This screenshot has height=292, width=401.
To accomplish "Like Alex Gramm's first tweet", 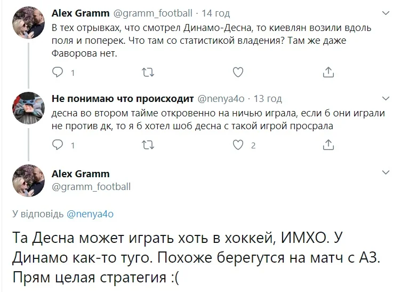I will click(239, 72).
